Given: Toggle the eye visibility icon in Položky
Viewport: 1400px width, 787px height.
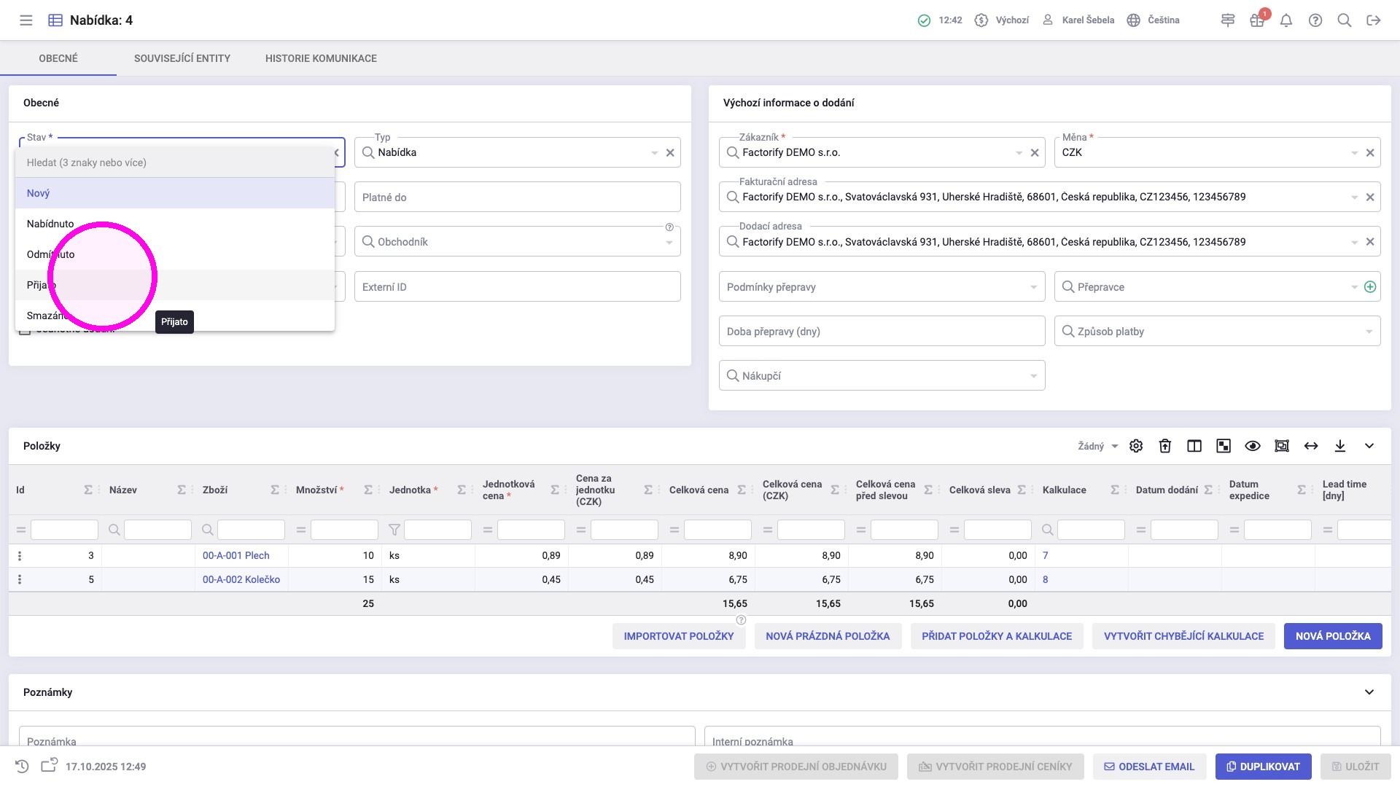Looking at the screenshot, I should [1253, 446].
